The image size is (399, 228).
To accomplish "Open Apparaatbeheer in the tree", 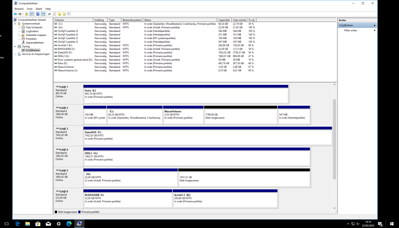I will tap(35, 42).
